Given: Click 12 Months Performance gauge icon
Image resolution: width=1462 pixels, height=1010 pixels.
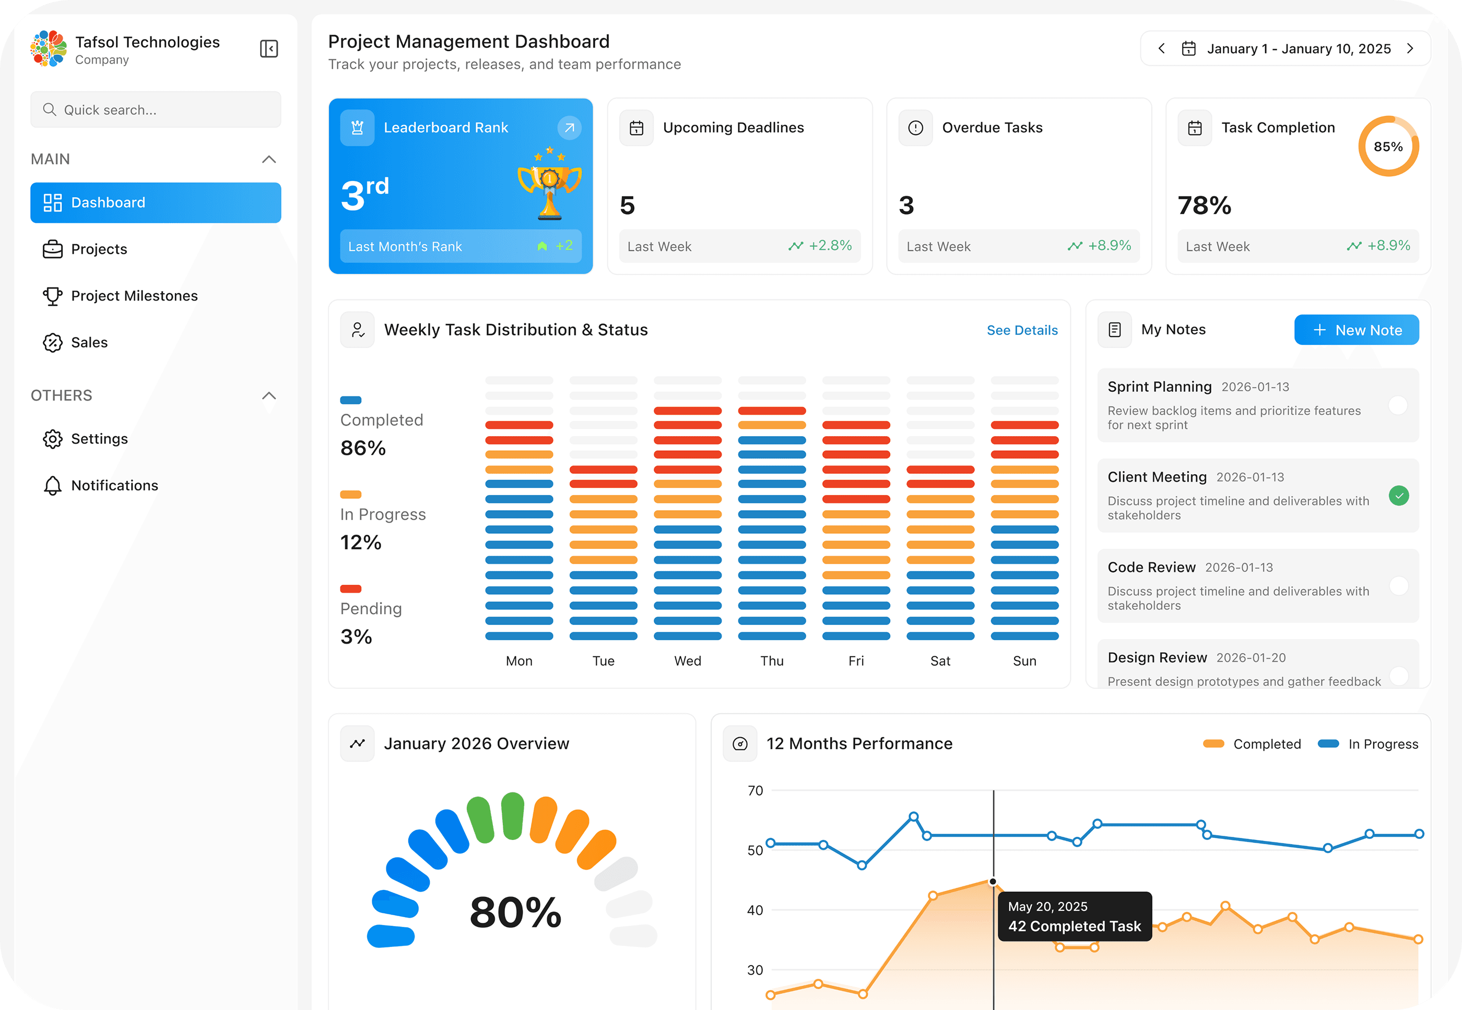Looking at the screenshot, I should click(740, 743).
